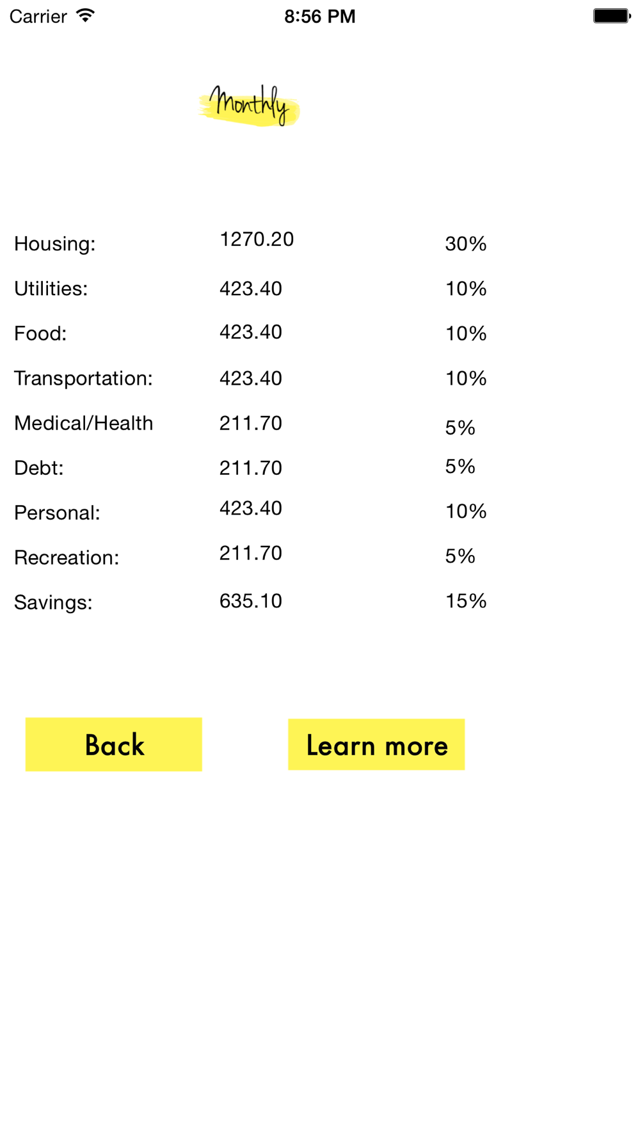
Task: Select the Medical/Health 5% percentage
Action: pos(460,428)
